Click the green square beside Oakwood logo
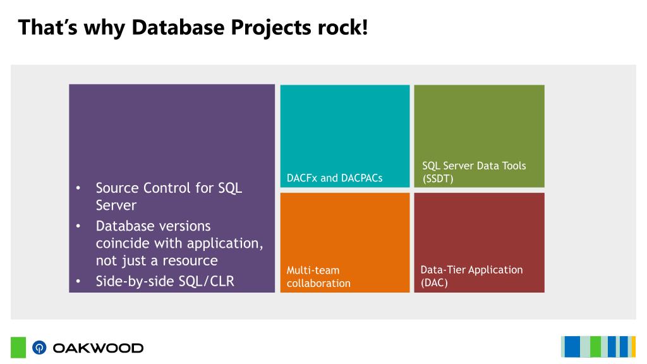647x364 pixels. pyautogui.click(x=18, y=348)
